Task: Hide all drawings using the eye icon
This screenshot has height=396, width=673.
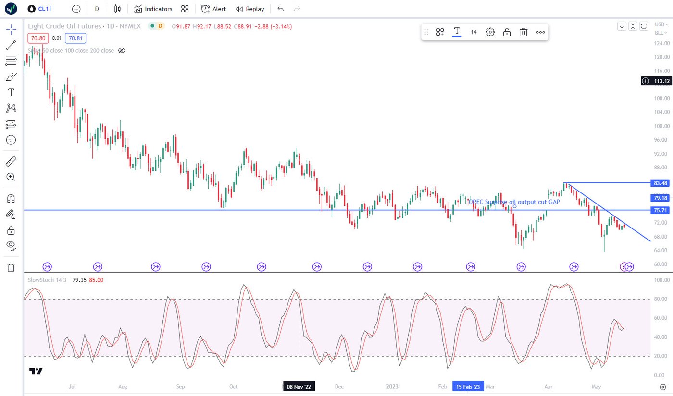Action: 11,246
